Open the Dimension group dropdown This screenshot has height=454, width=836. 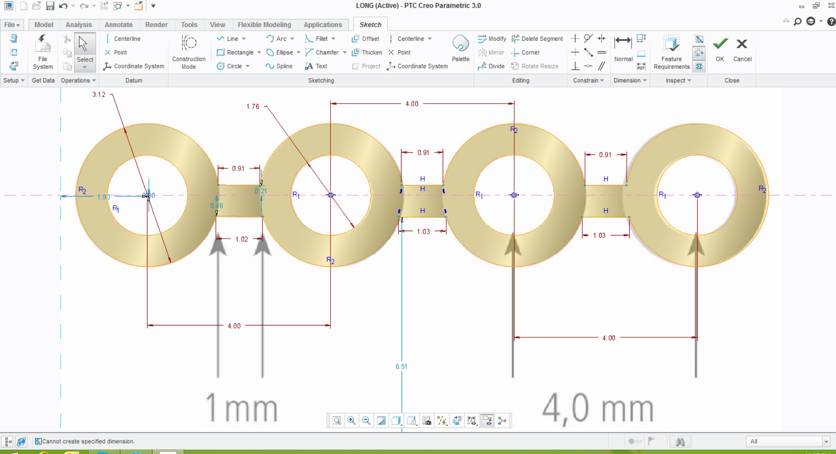[x=630, y=80]
